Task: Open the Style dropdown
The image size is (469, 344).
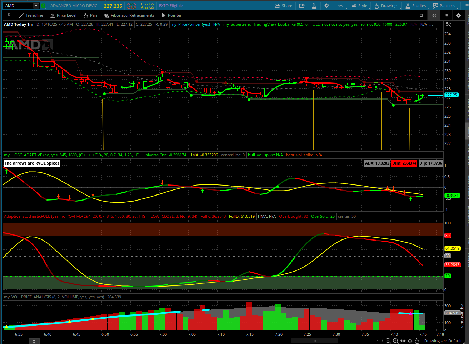Action: (x=359, y=6)
